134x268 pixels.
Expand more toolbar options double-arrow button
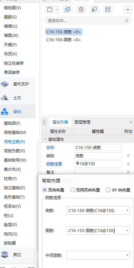128,10
